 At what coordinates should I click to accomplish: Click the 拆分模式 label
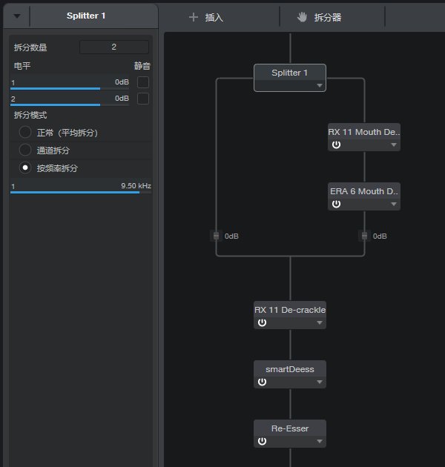(x=30, y=115)
